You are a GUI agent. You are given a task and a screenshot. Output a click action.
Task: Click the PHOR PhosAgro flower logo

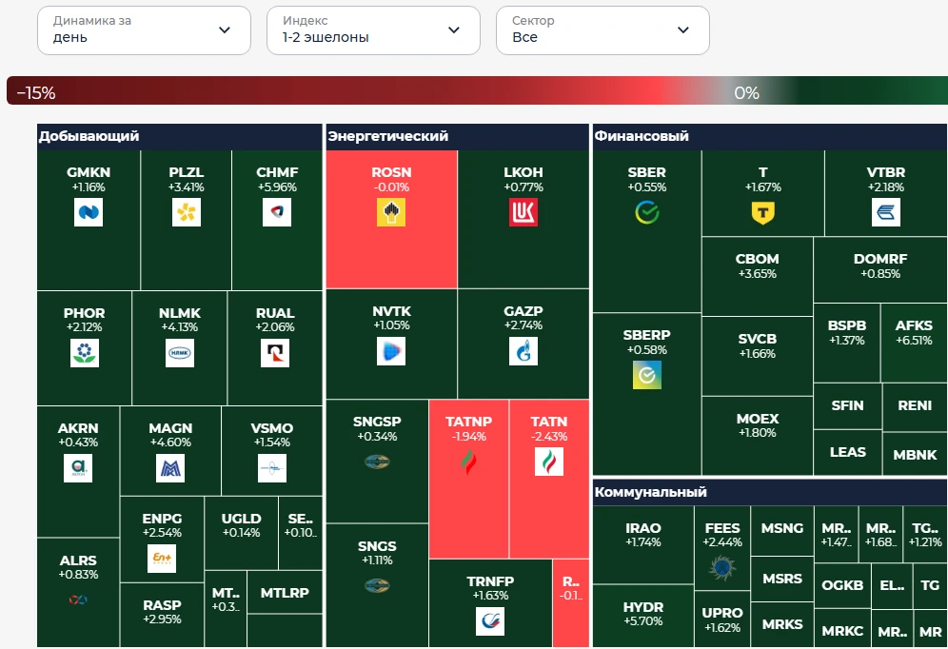[85, 353]
